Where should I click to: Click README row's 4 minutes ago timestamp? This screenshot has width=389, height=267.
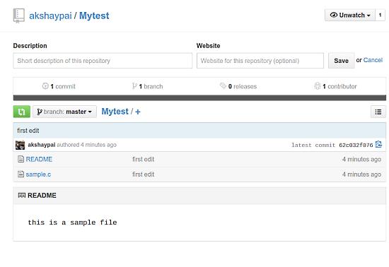pos(361,159)
